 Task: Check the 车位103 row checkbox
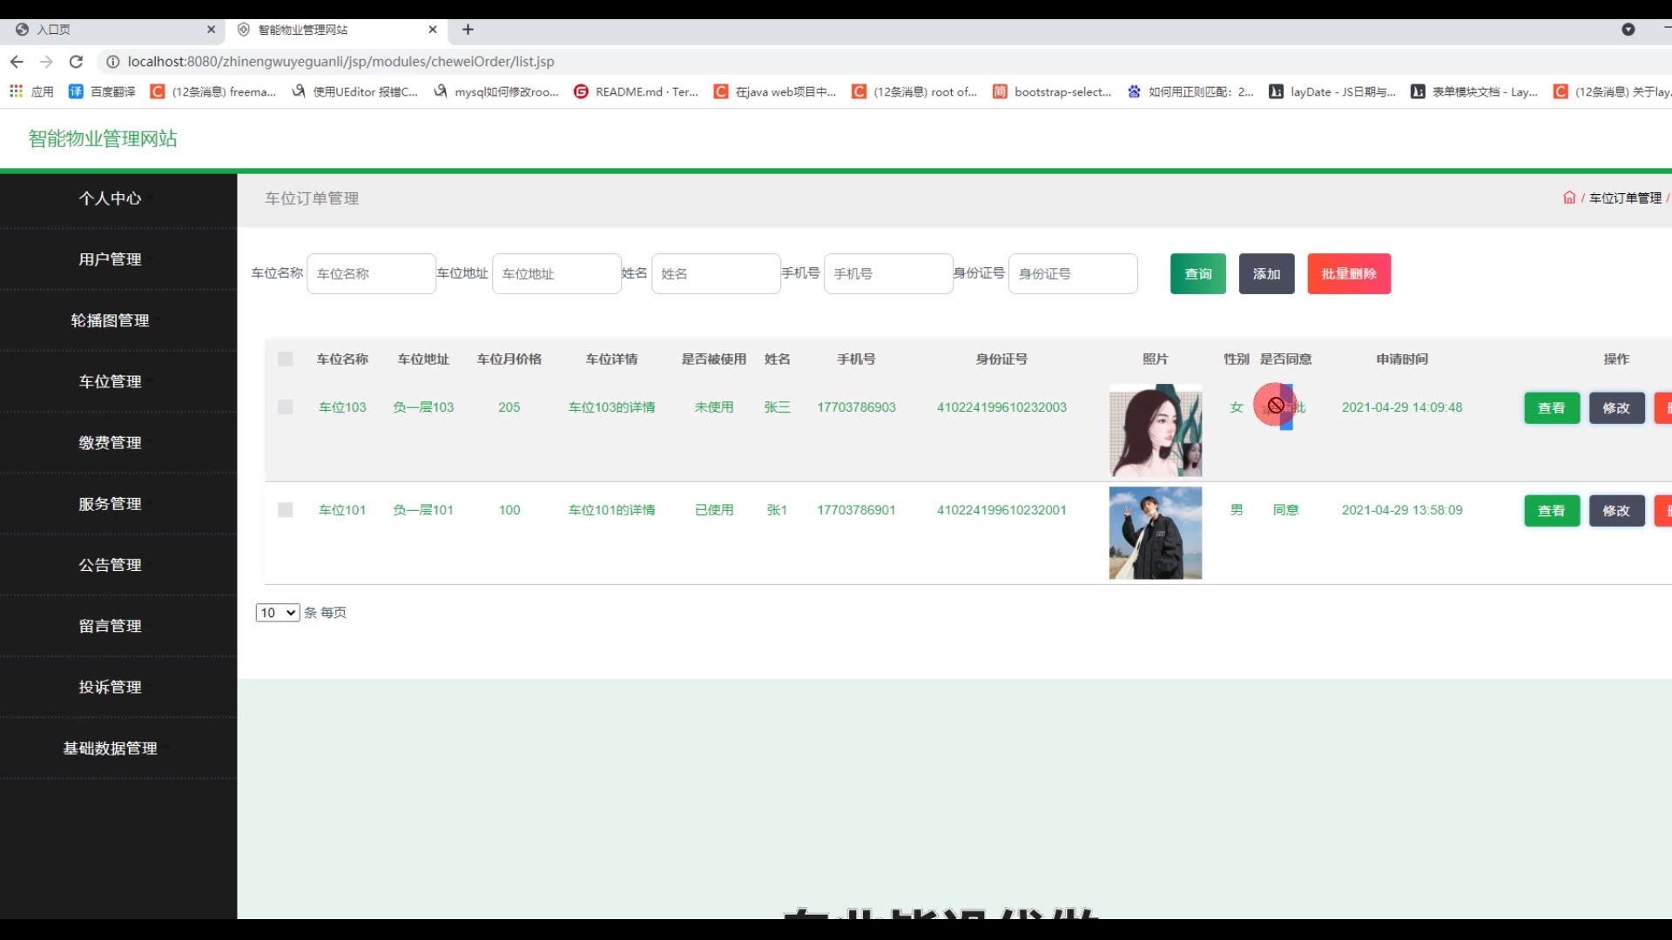pyautogui.click(x=285, y=406)
